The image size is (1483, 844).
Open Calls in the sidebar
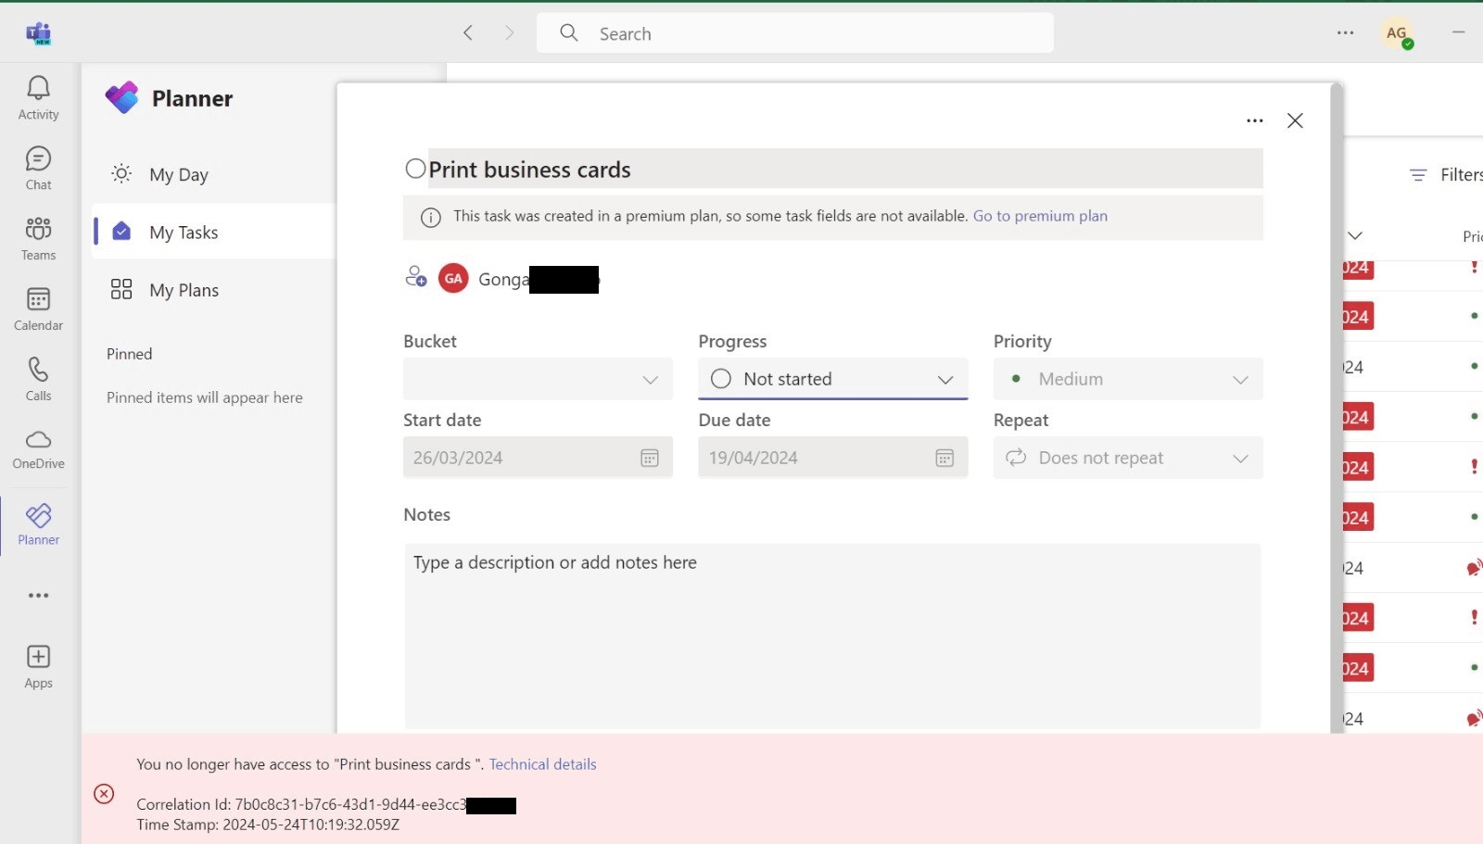tap(38, 379)
